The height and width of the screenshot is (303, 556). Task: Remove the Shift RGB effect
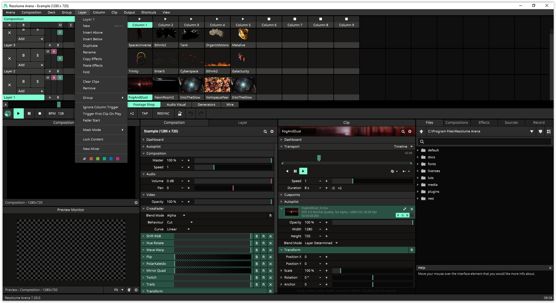(270, 236)
